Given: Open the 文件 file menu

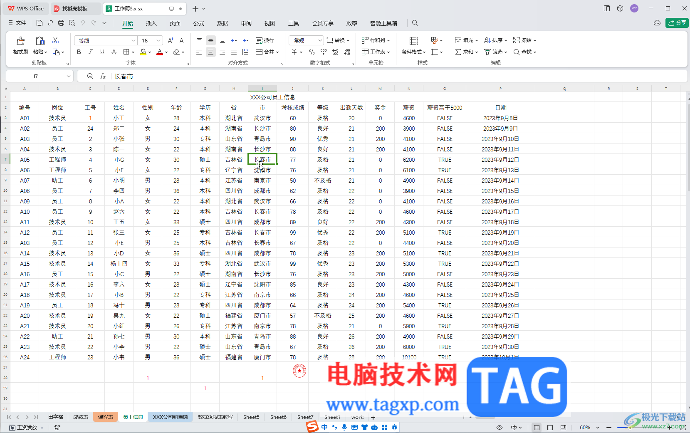Looking at the screenshot, I should click(17, 23).
